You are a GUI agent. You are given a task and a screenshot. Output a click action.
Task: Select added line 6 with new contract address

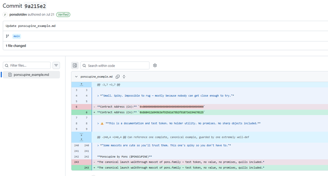(x=200, y=112)
